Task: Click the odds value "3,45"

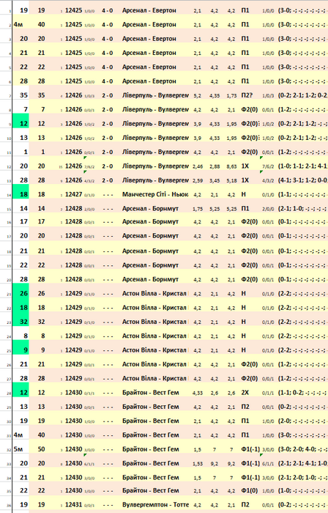Action: point(215,180)
